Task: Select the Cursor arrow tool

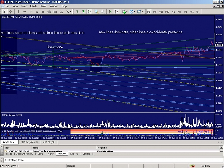Action: coord(4,11)
